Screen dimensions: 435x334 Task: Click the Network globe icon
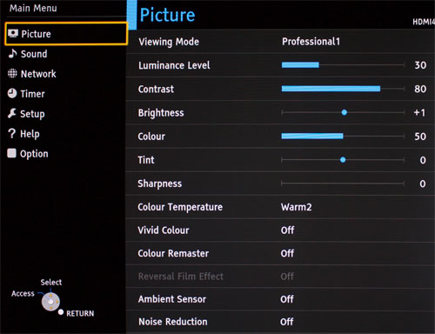12,73
